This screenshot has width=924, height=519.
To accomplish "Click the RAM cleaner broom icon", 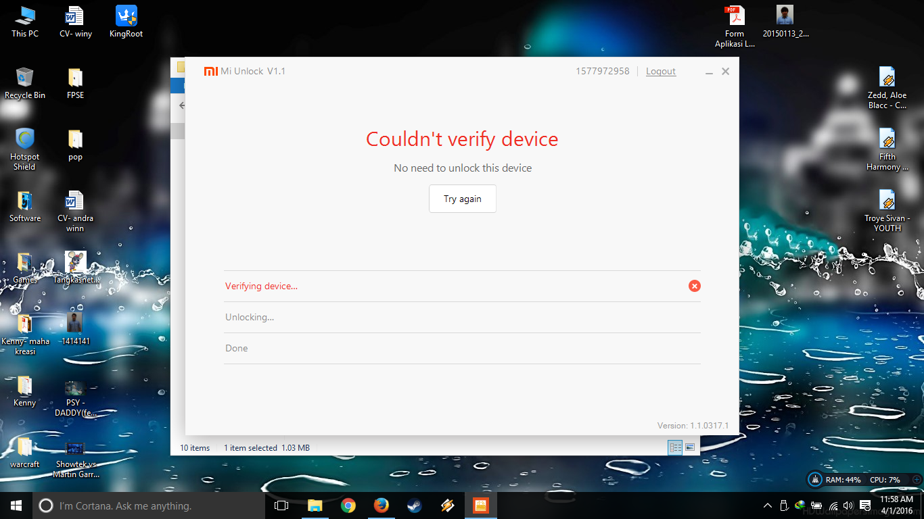I will tap(816, 480).
